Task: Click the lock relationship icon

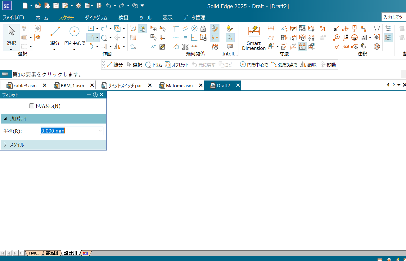Action: pos(203,29)
